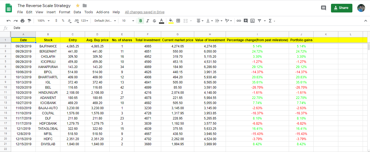
Task: Click All changes saved in Drive link
Action: tap(145, 12)
